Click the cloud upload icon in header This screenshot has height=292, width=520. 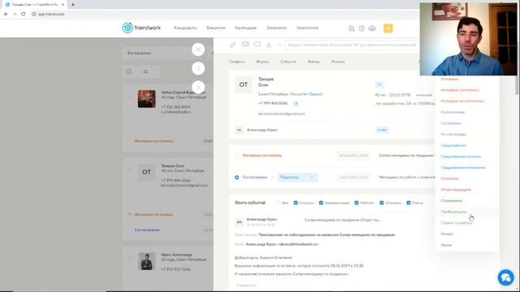372,28
